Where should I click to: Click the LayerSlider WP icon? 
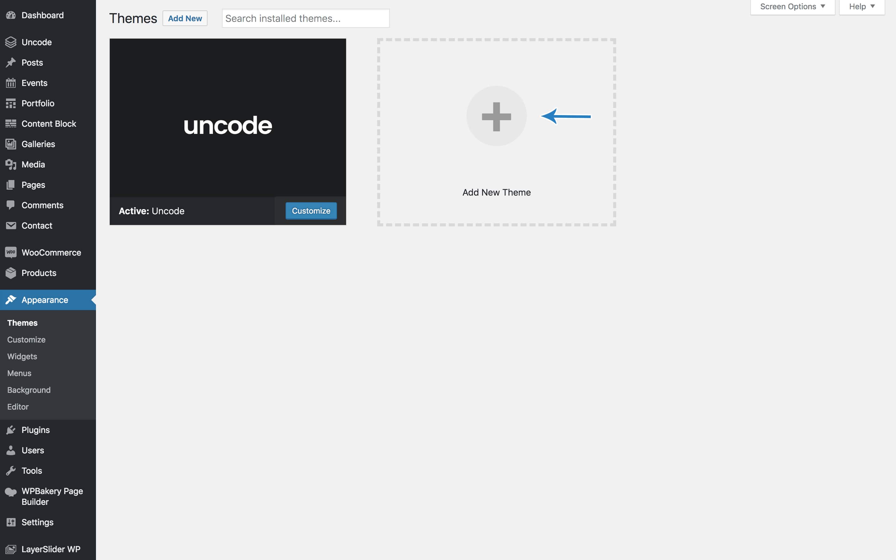[x=10, y=550]
